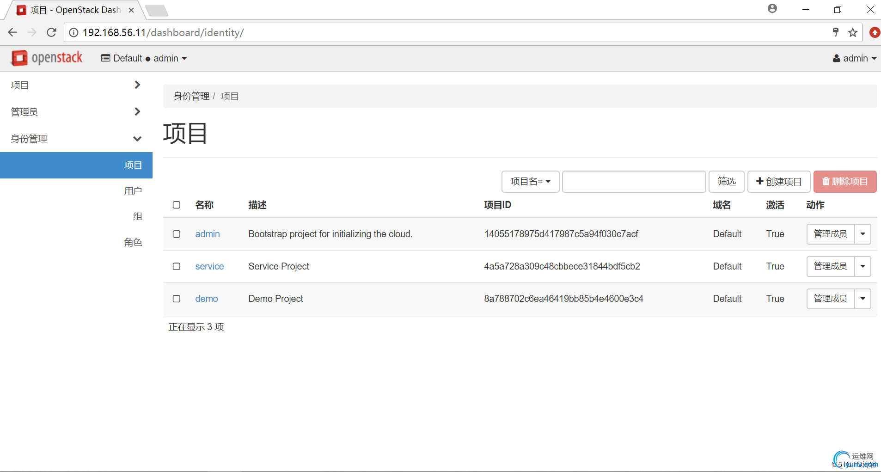Go to 角色 in the sidebar
Viewport: 881px width, 472px height.
pyautogui.click(x=133, y=242)
